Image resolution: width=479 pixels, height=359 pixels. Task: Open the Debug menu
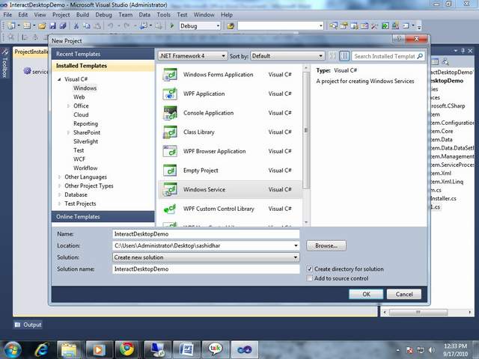click(103, 15)
